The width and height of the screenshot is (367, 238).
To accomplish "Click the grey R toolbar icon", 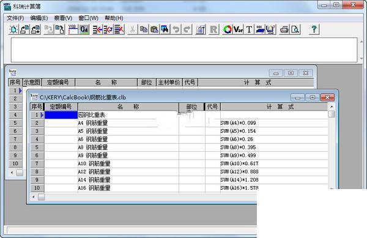I will pos(213,29).
